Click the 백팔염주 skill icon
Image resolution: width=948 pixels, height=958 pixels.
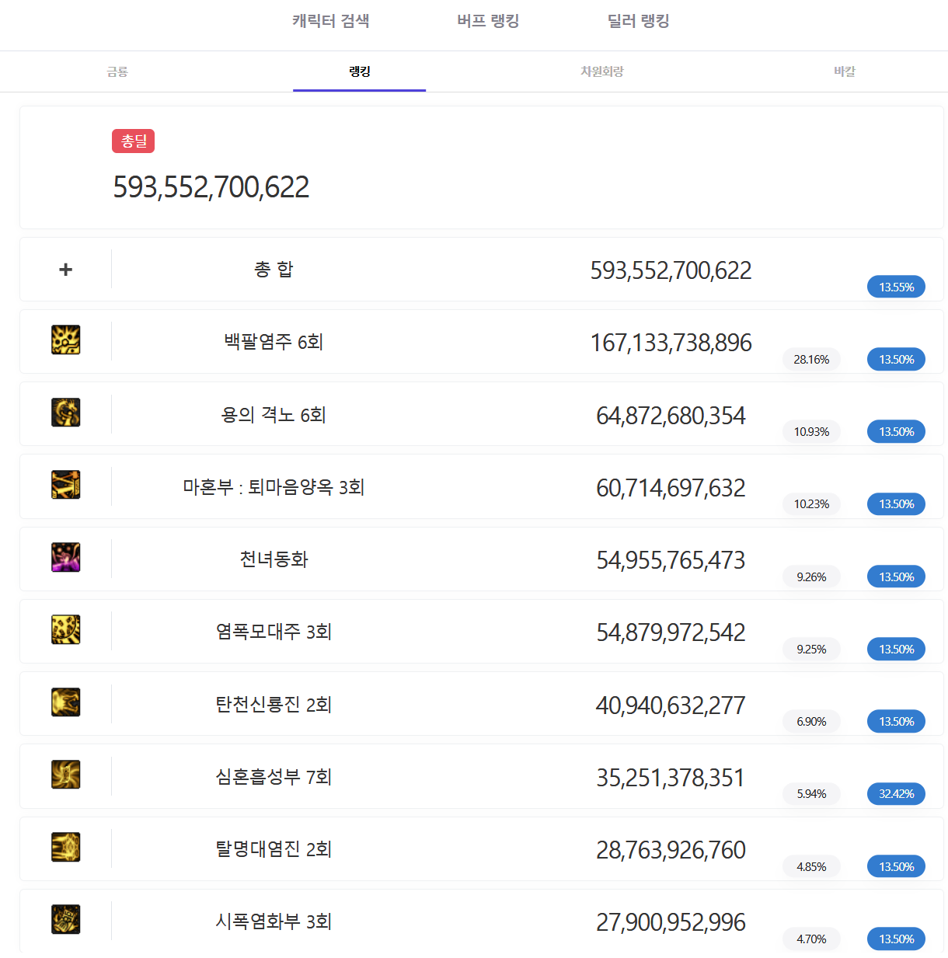pyautogui.click(x=66, y=340)
